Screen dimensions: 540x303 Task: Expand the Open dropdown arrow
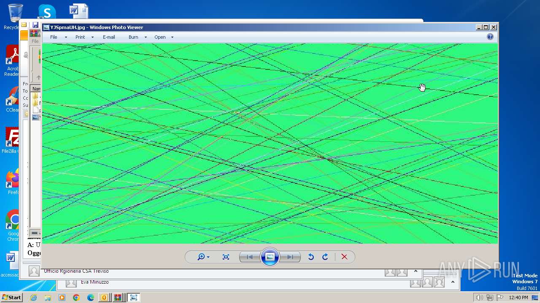tap(172, 37)
